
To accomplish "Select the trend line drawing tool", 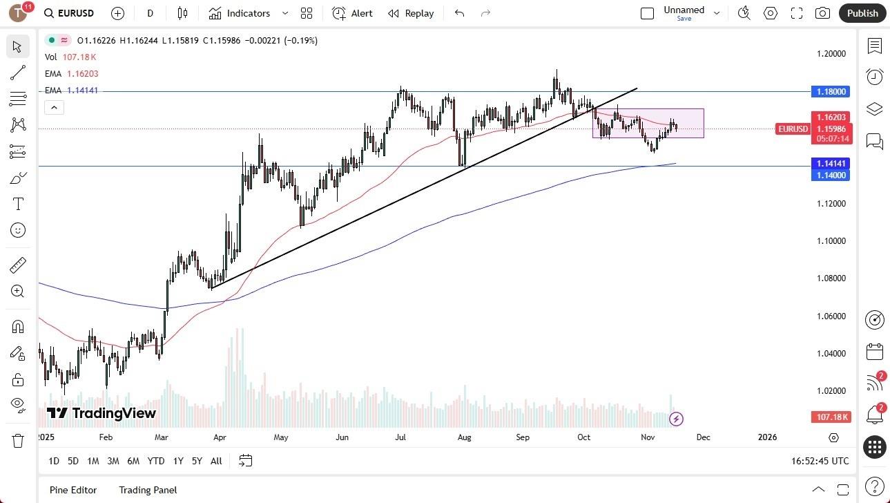I will point(18,73).
